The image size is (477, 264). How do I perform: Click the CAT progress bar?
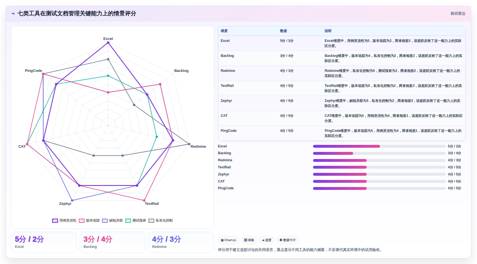(379, 181)
